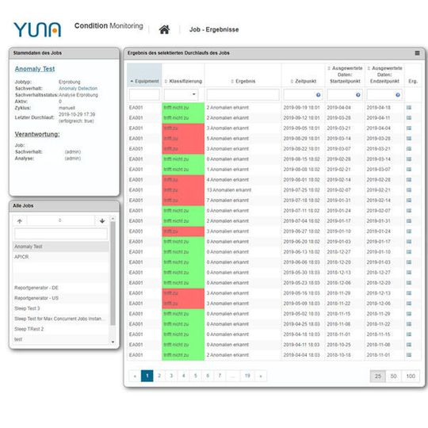Jump to last results page 19
The height and width of the screenshot is (428, 428).
point(247,376)
